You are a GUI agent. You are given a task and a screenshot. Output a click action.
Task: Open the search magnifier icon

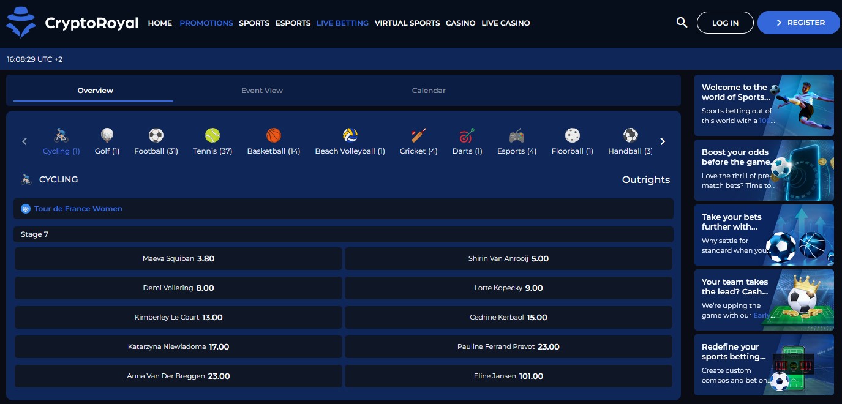pos(682,23)
